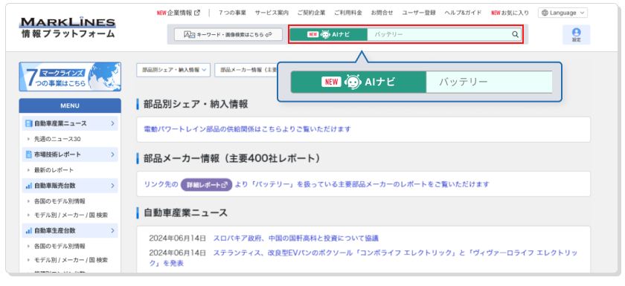Click the AIナビ button in the search bar
The height and width of the screenshot is (286, 625).
pyautogui.click(x=328, y=35)
